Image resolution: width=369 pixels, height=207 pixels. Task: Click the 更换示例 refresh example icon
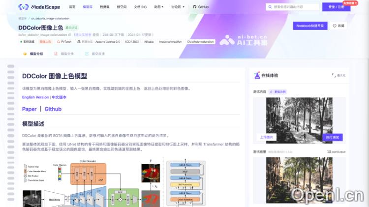(270, 91)
